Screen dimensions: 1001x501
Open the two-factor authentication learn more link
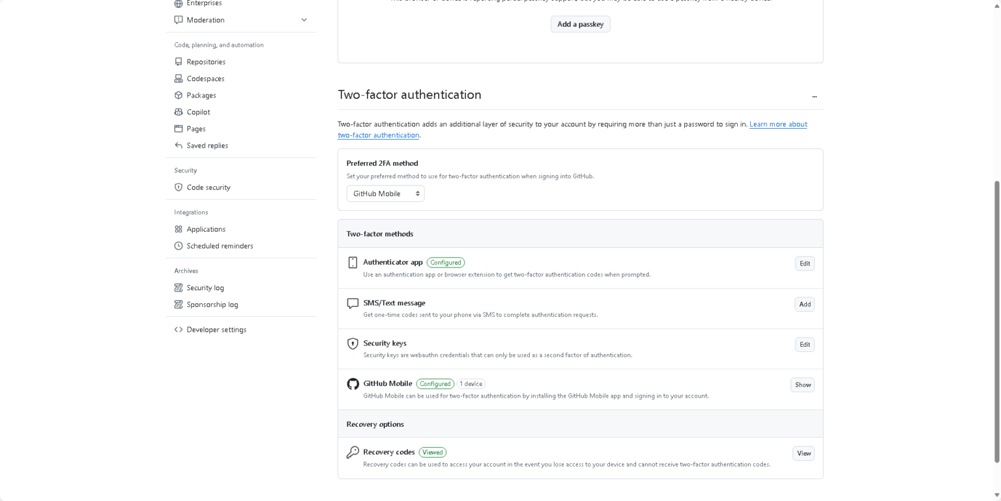778,124
